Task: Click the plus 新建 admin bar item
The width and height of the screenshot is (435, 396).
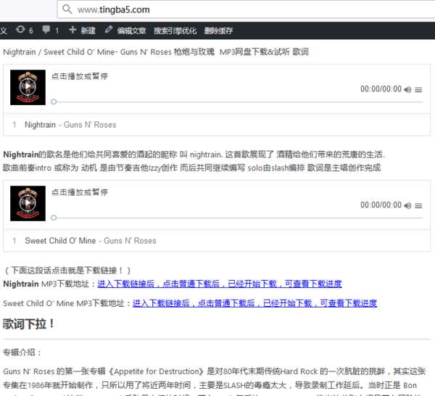Action: (x=82, y=30)
